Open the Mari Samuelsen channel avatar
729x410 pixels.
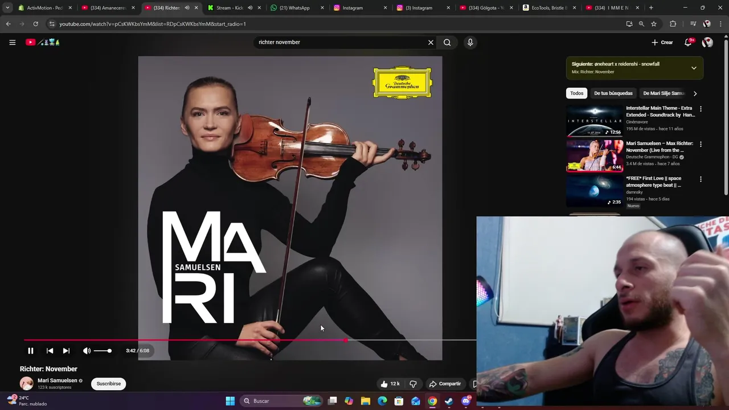coord(27,384)
